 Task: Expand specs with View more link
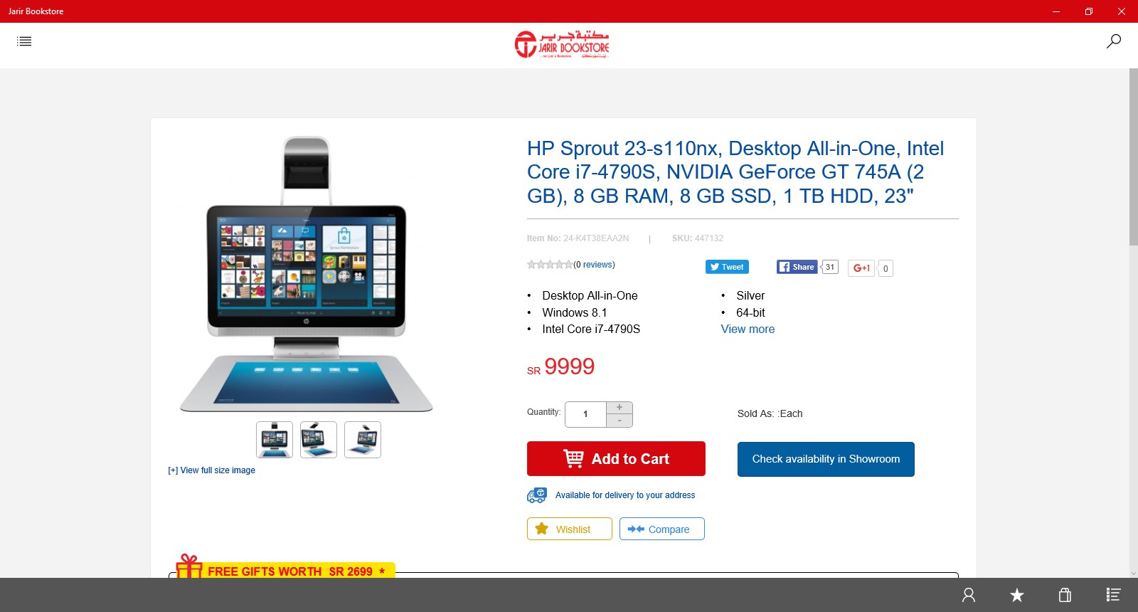pyautogui.click(x=748, y=329)
